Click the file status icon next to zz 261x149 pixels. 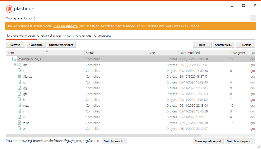19,129
